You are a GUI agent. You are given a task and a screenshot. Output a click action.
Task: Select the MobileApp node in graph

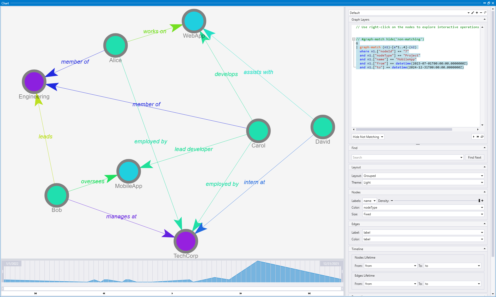(129, 171)
